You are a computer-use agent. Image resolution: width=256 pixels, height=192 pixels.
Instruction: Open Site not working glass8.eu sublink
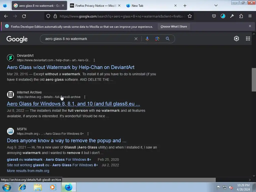coord(52,165)
